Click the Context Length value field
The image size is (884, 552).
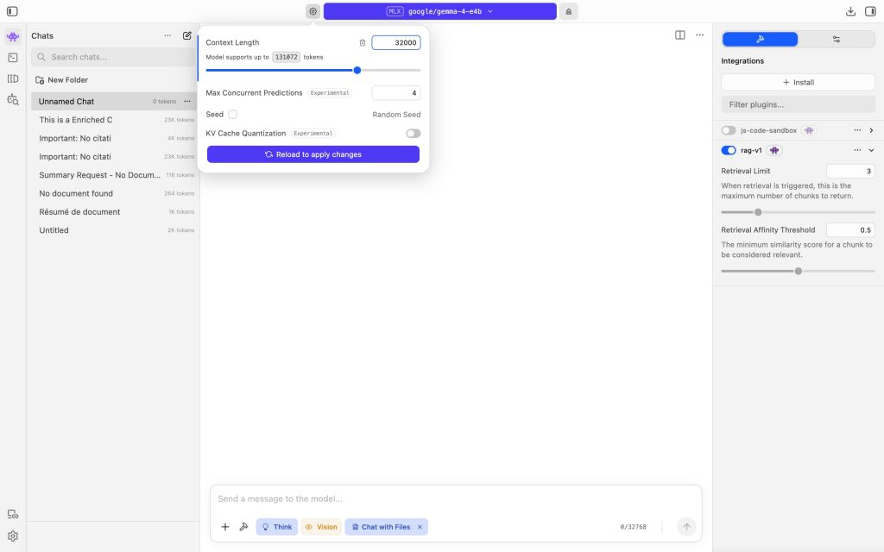pyautogui.click(x=395, y=43)
